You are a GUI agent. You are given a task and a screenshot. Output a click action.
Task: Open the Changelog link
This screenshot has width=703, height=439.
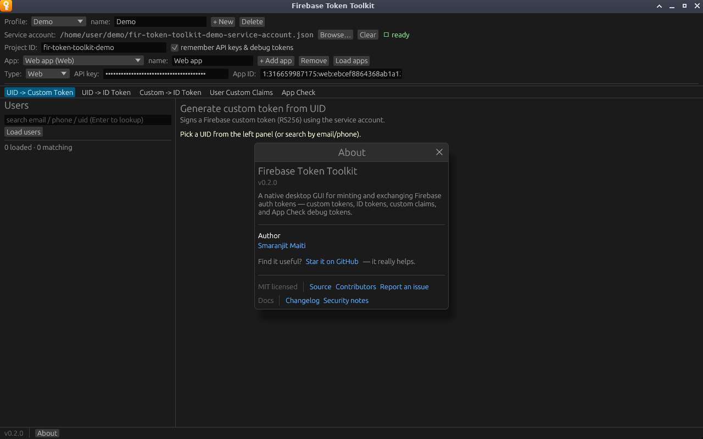tap(303, 301)
